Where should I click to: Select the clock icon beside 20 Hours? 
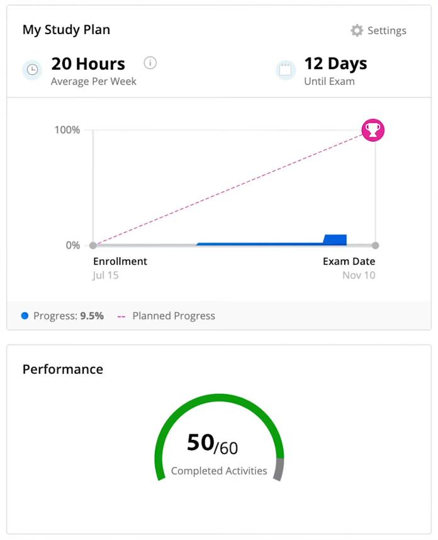tap(32, 70)
